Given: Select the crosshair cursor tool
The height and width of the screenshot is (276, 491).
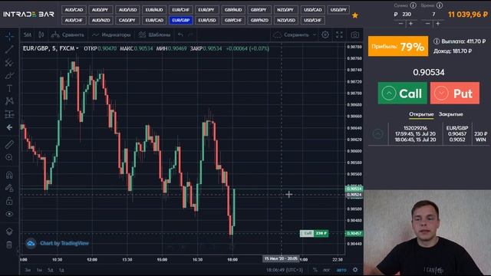Looking at the screenshot, I should (9, 36).
